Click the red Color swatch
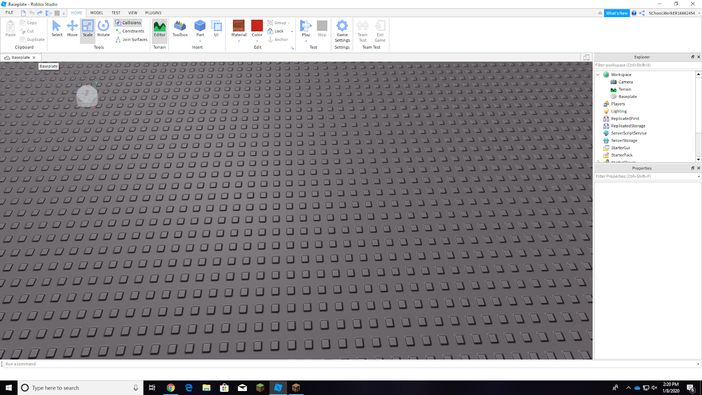The width and height of the screenshot is (702, 395). [x=257, y=25]
